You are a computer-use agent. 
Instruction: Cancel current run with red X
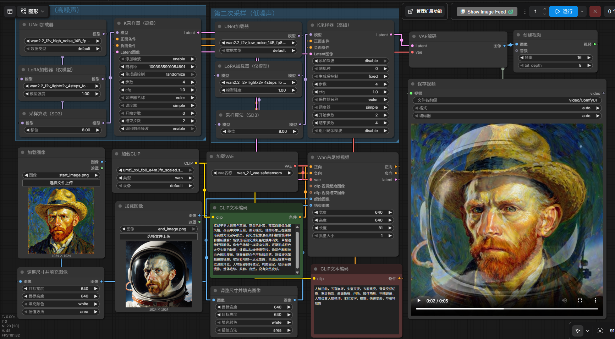click(x=595, y=11)
